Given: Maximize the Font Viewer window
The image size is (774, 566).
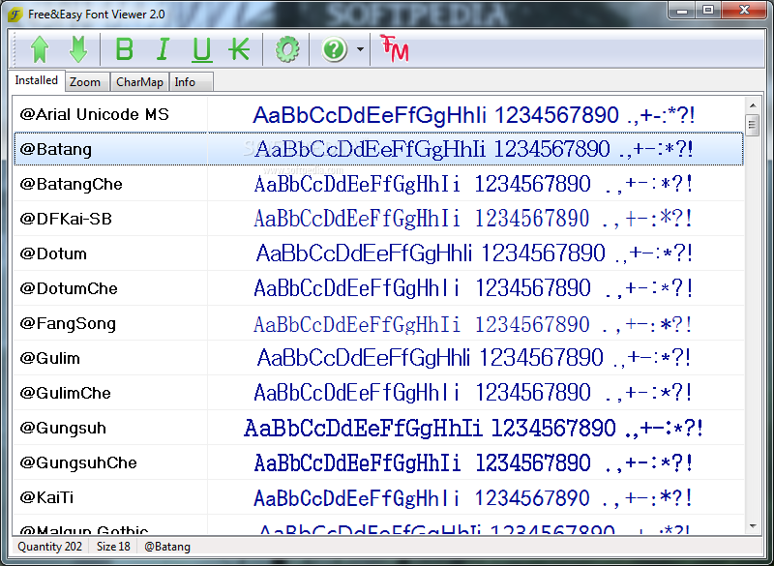Looking at the screenshot, I should point(708,11).
